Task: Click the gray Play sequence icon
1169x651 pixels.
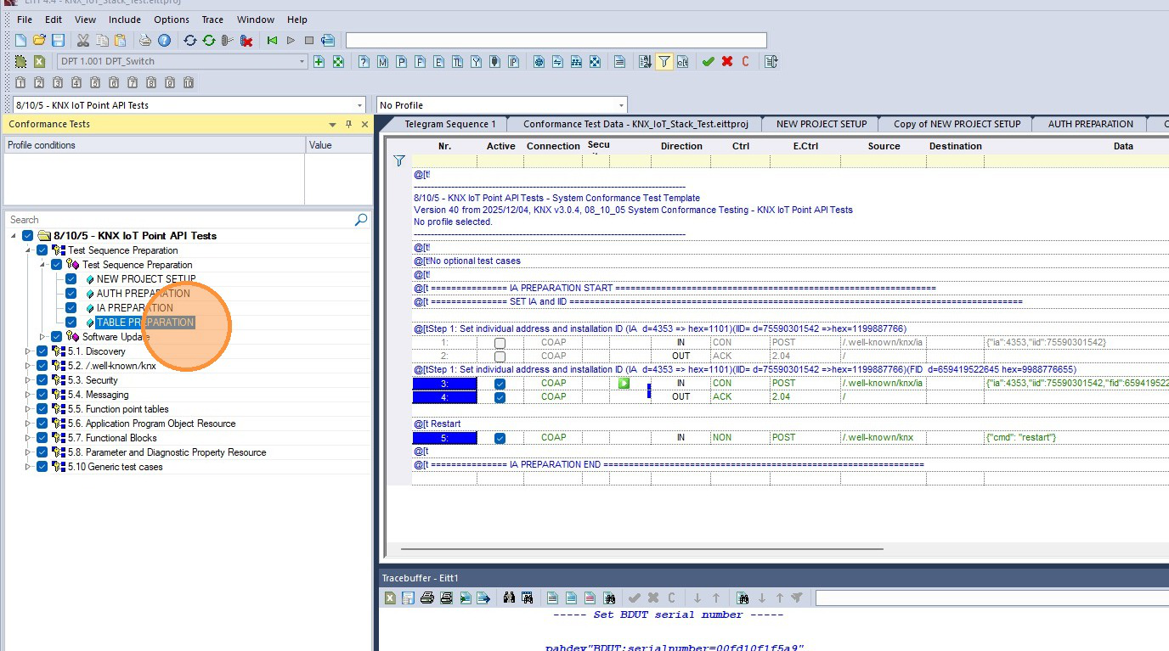Action: point(291,40)
